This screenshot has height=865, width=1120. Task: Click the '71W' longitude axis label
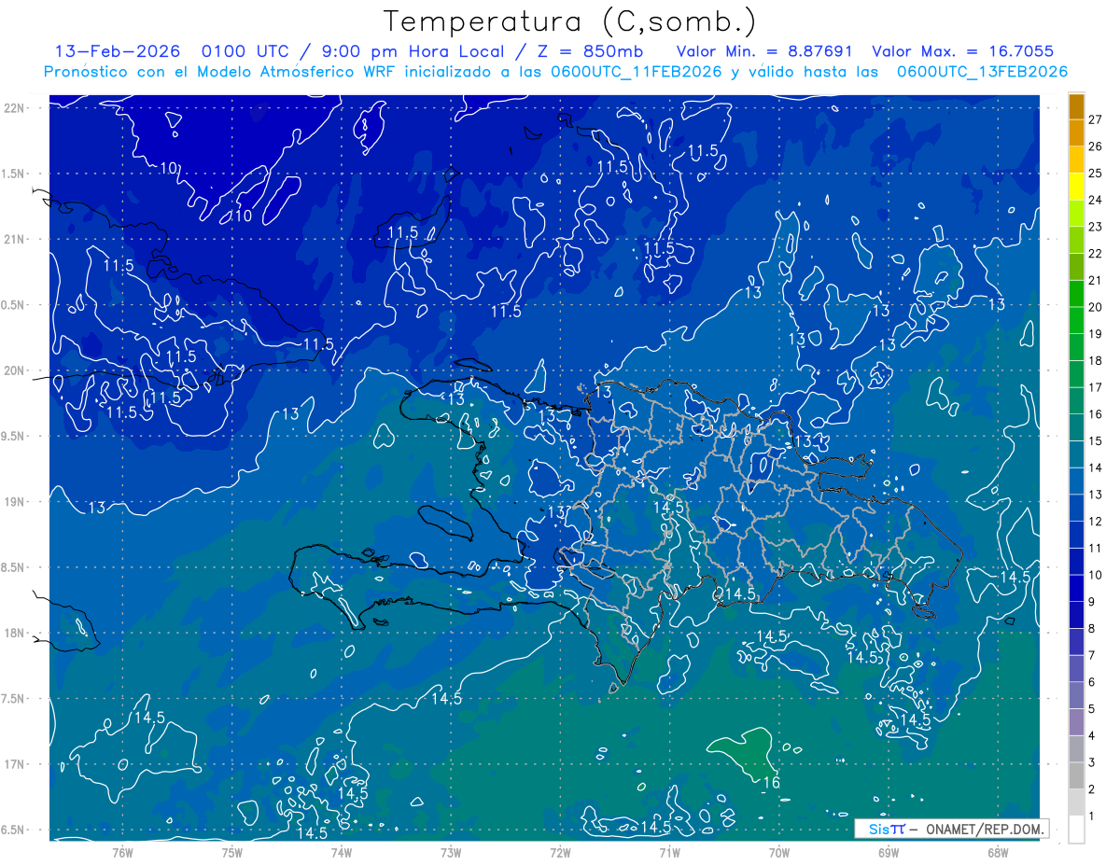point(669,852)
